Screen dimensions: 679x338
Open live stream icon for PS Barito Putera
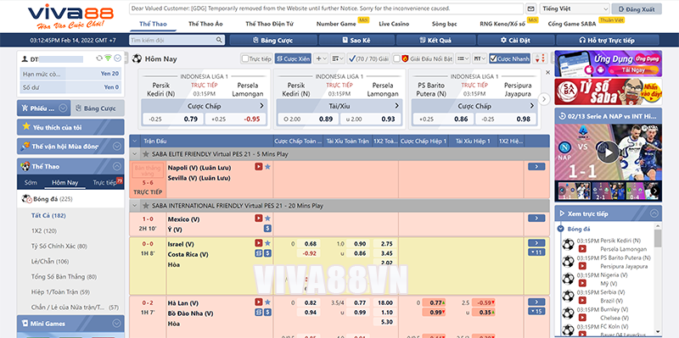point(582,266)
